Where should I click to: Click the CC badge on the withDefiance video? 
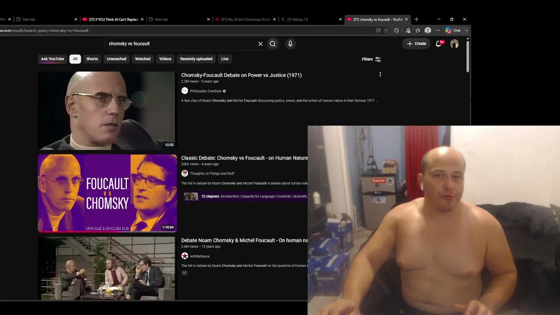pos(185,273)
